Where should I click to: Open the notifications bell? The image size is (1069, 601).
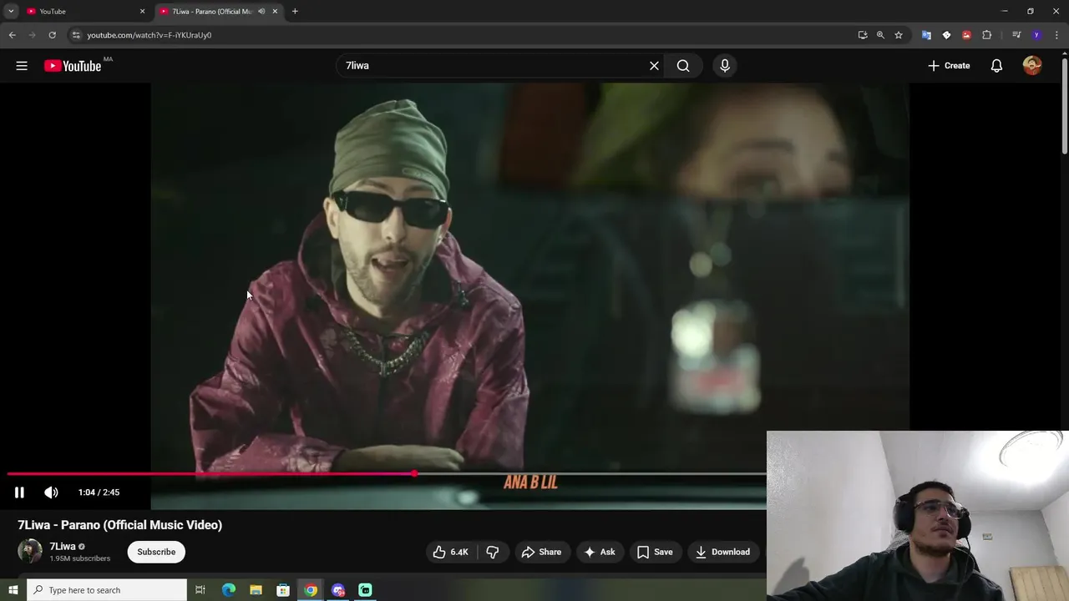996,66
